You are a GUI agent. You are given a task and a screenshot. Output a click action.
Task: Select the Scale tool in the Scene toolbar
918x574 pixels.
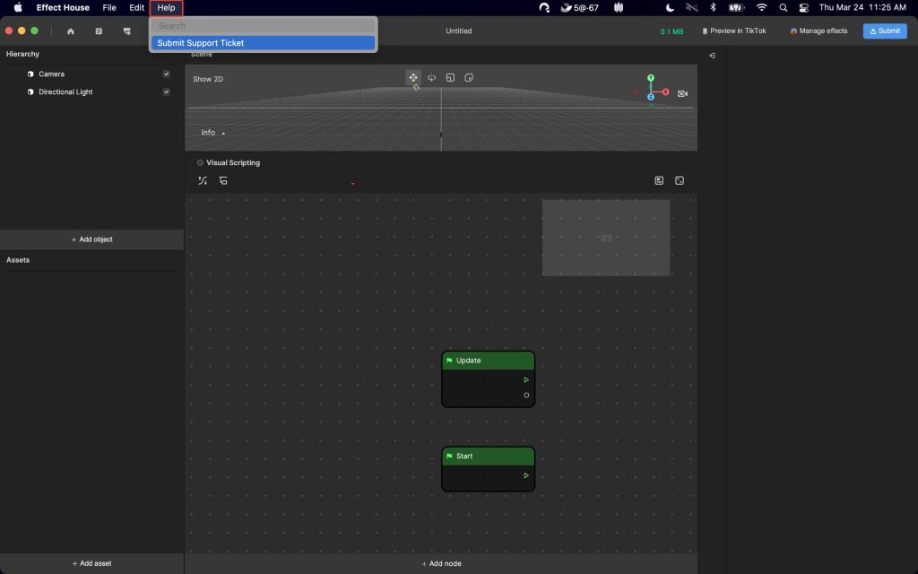coord(450,78)
